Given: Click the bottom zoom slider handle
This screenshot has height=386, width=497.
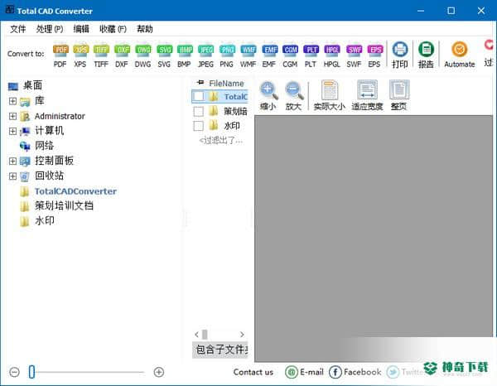Looking at the screenshot, I should tap(31, 372).
